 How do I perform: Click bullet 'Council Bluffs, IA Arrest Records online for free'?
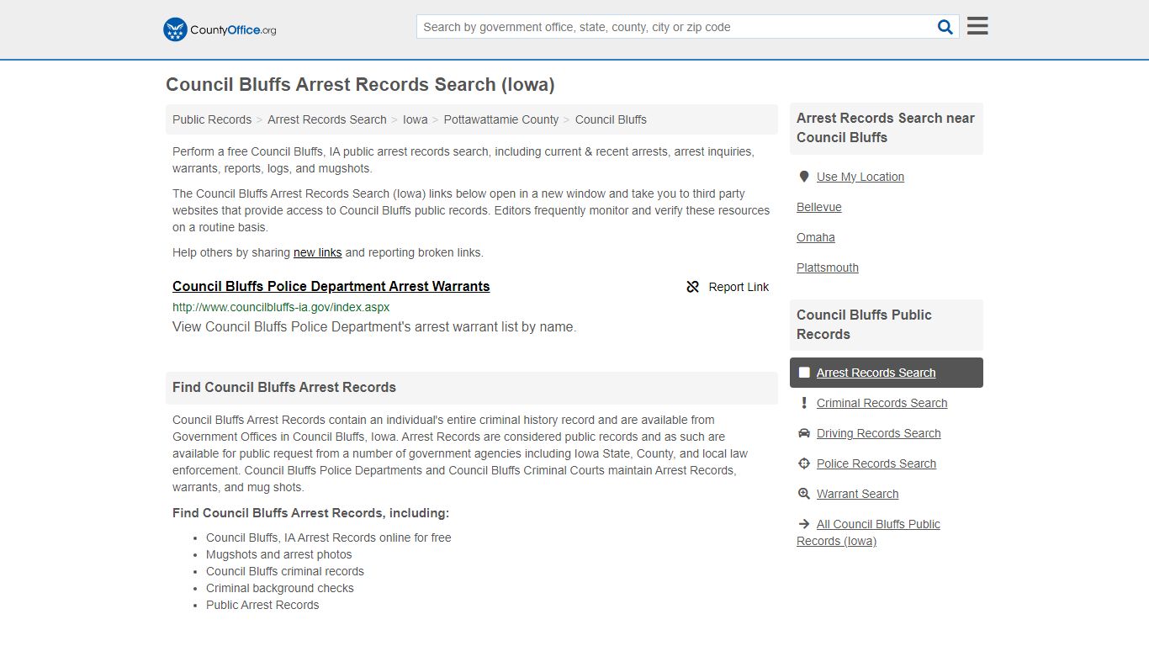[329, 537]
